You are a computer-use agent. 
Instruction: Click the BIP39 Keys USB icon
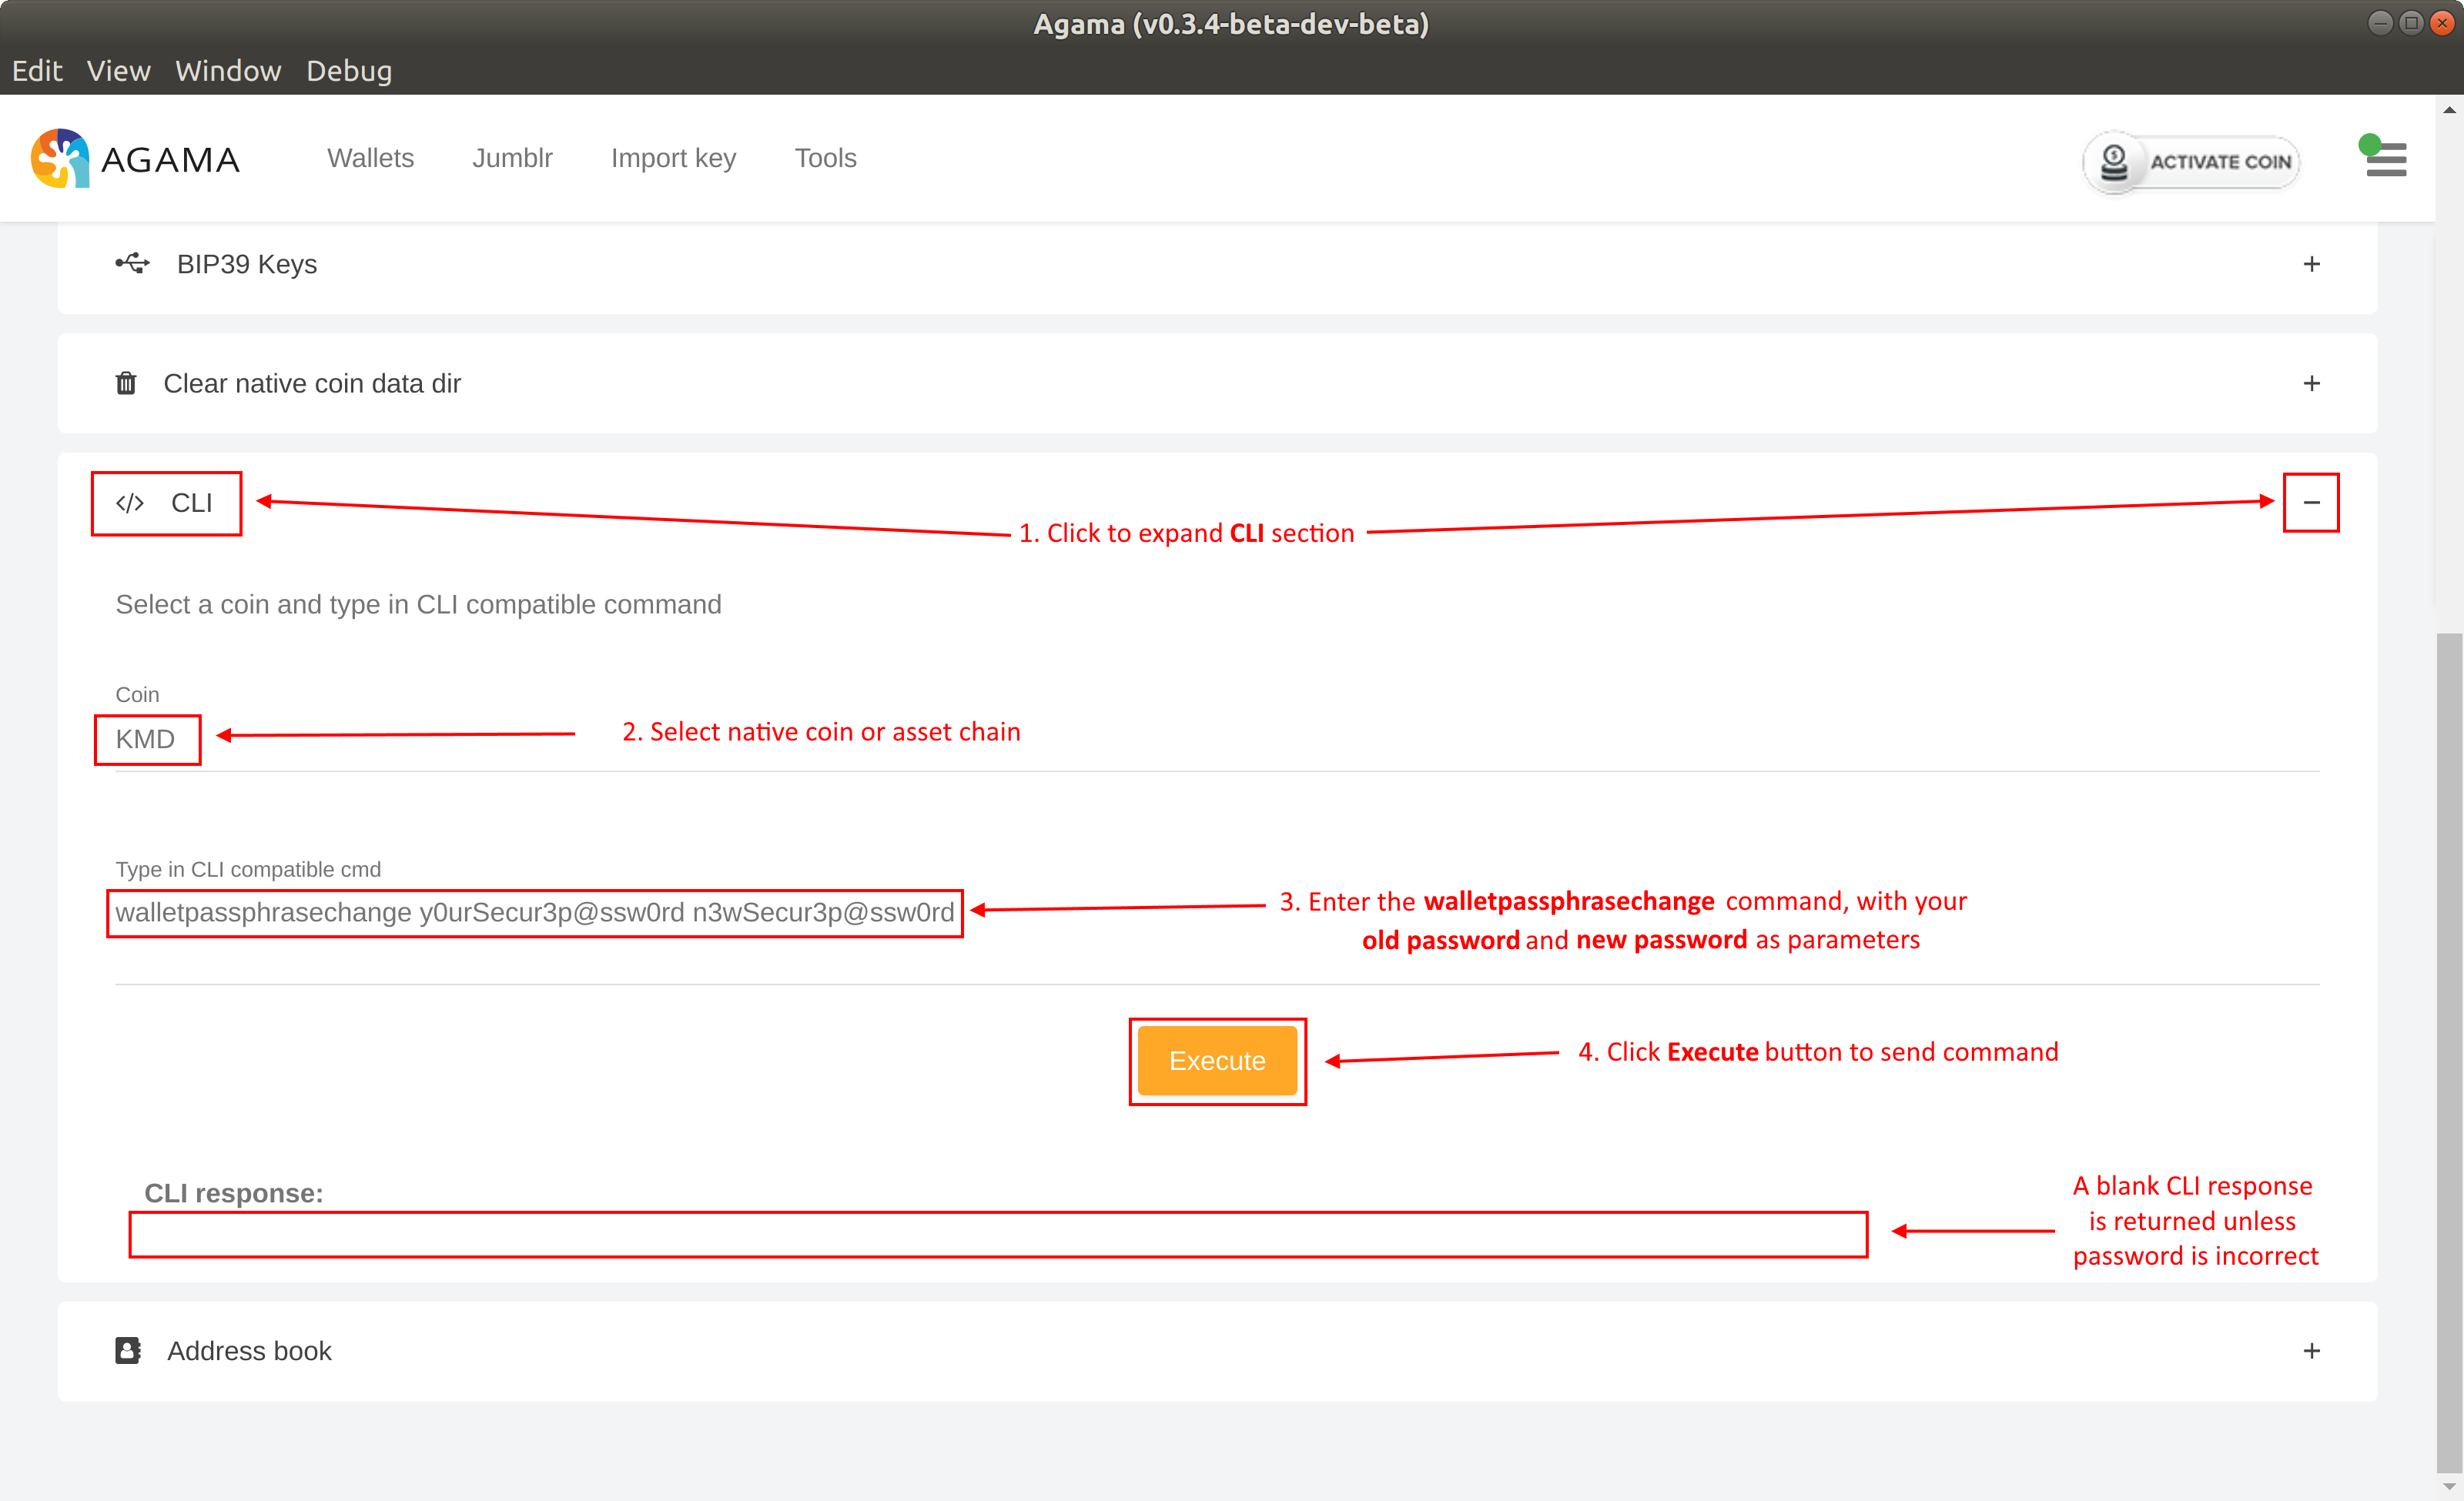[x=132, y=264]
